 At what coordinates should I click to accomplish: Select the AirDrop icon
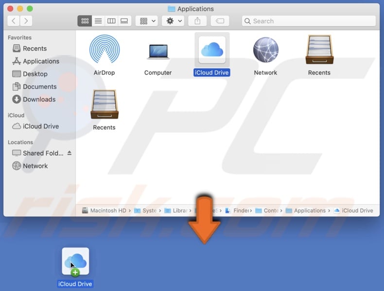[105, 50]
